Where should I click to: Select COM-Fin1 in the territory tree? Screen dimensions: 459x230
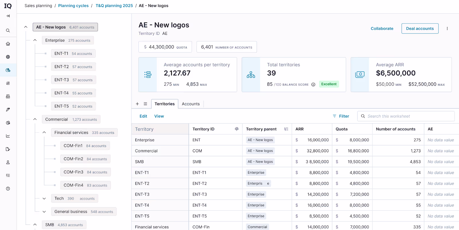tap(85, 146)
